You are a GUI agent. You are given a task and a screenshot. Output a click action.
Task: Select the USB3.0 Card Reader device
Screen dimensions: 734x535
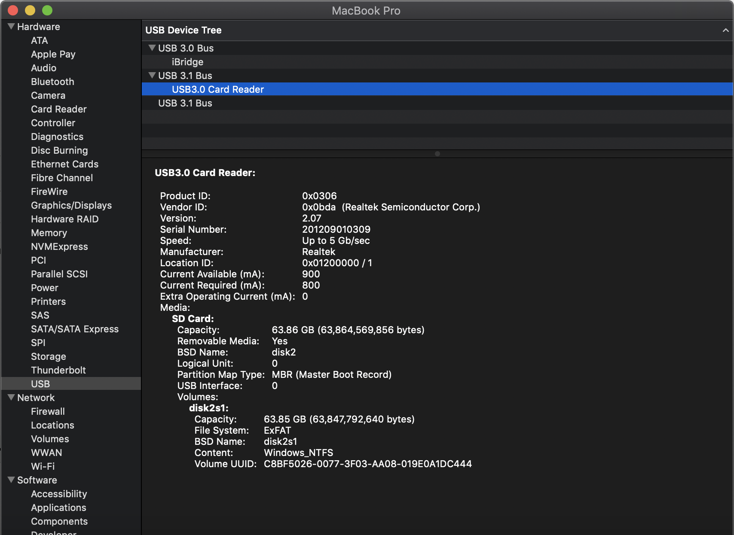tap(217, 89)
